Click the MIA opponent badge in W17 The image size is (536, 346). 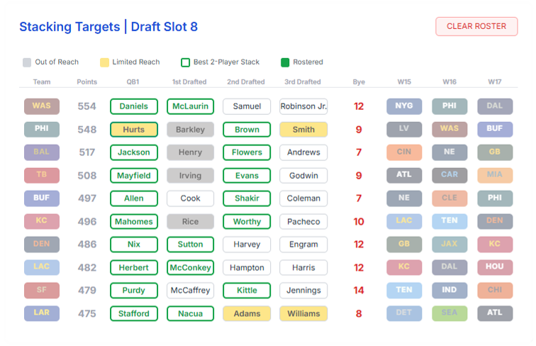(x=495, y=175)
